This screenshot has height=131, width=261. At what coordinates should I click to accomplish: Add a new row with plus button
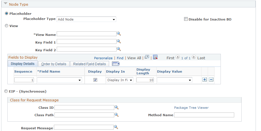204,80
